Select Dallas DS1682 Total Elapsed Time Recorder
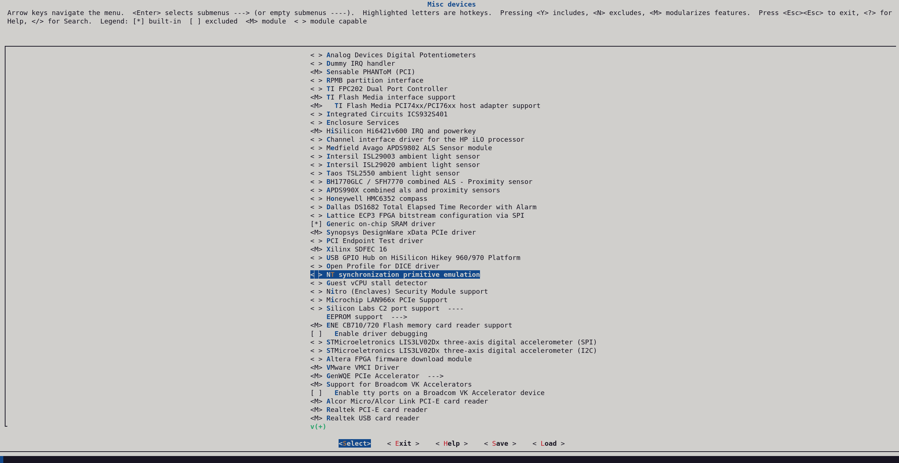 pos(423,207)
